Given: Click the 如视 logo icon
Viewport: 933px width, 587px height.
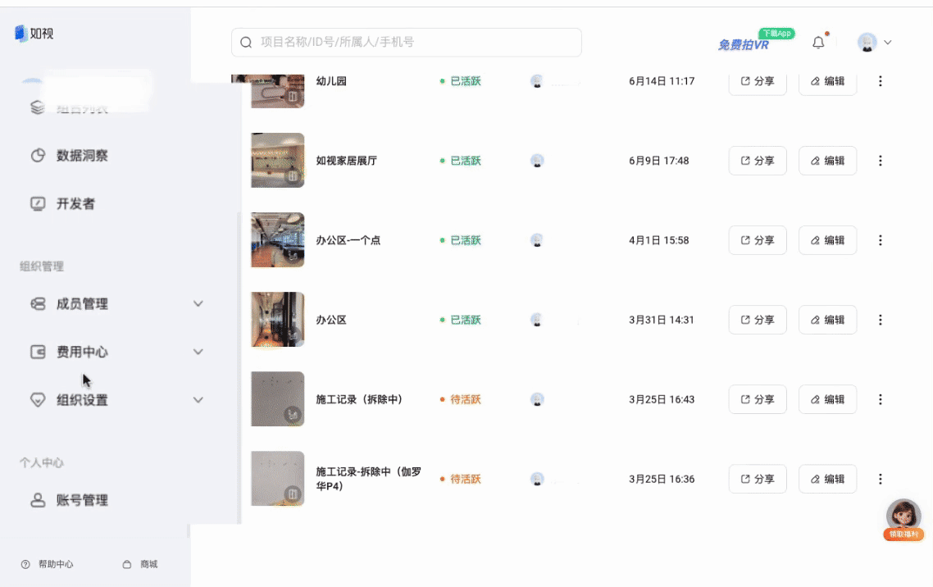Looking at the screenshot, I should pos(20,34).
